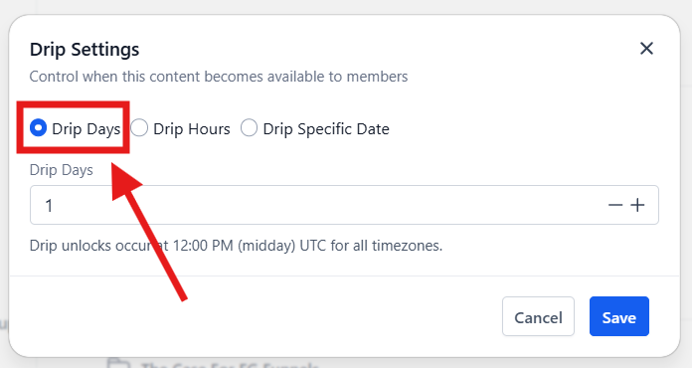Viewport: 692px width, 368px height.
Task: Click the highlighted 'Drip Days' option label
Action: (x=86, y=129)
